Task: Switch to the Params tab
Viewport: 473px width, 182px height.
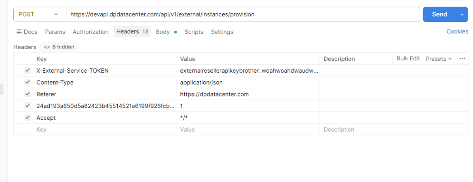Action: click(55, 32)
